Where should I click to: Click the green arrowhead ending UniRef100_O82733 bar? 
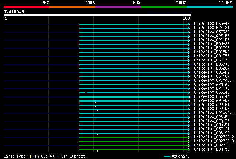[189, 145]
